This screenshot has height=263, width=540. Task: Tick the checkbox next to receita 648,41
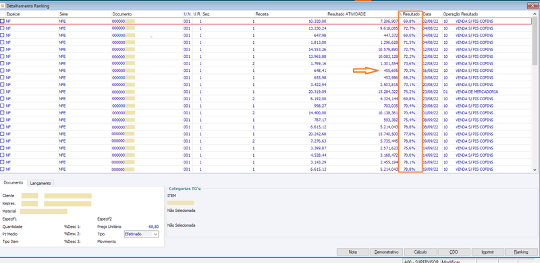point(3,71)
